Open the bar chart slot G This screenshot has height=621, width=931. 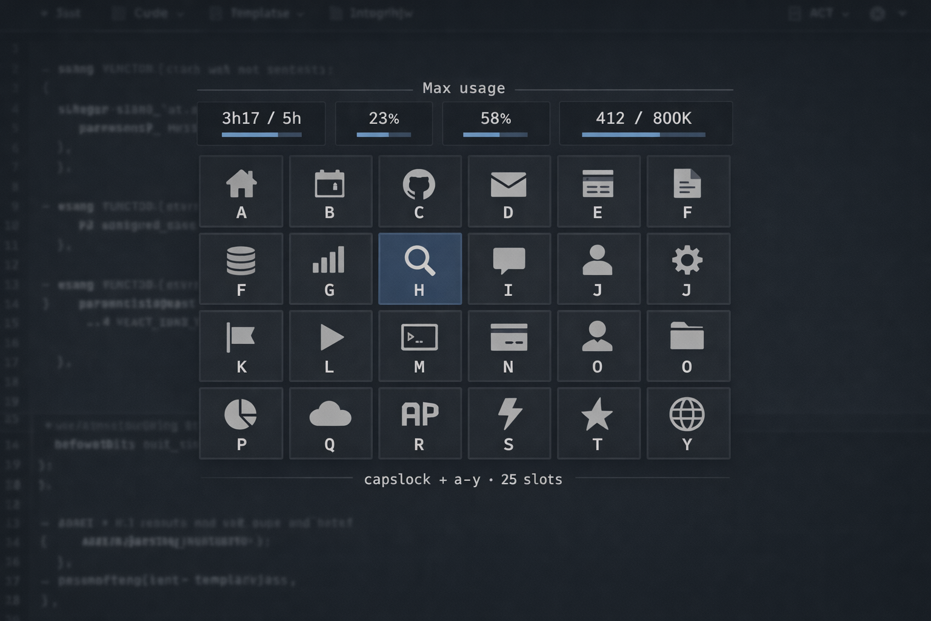click(330, 269)
